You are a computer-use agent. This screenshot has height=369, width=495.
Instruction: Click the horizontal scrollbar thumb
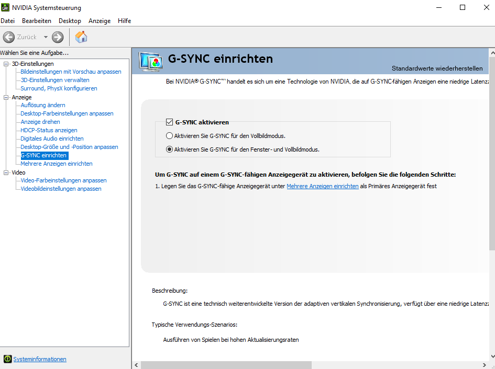[226, 365]
